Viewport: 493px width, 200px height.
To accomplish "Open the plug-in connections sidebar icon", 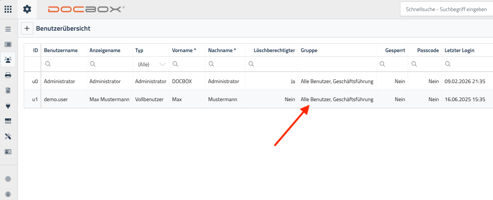I will [8, 106].
